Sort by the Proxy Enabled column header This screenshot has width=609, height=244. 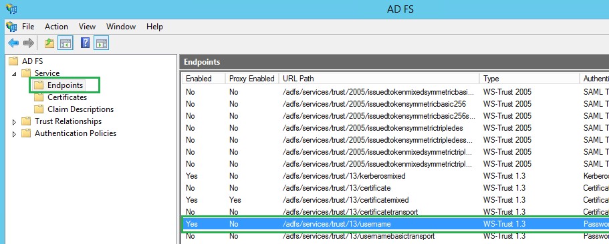pos(251,79)
